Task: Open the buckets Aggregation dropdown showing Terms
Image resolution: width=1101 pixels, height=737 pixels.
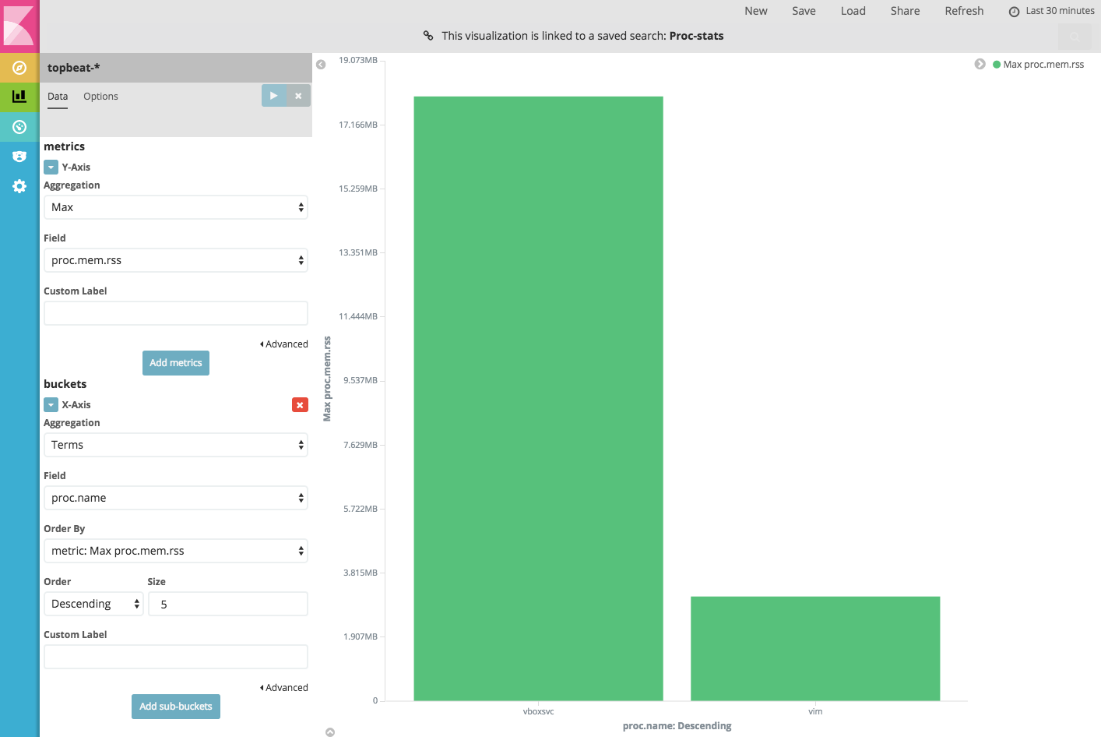Action: click(176, 445)
